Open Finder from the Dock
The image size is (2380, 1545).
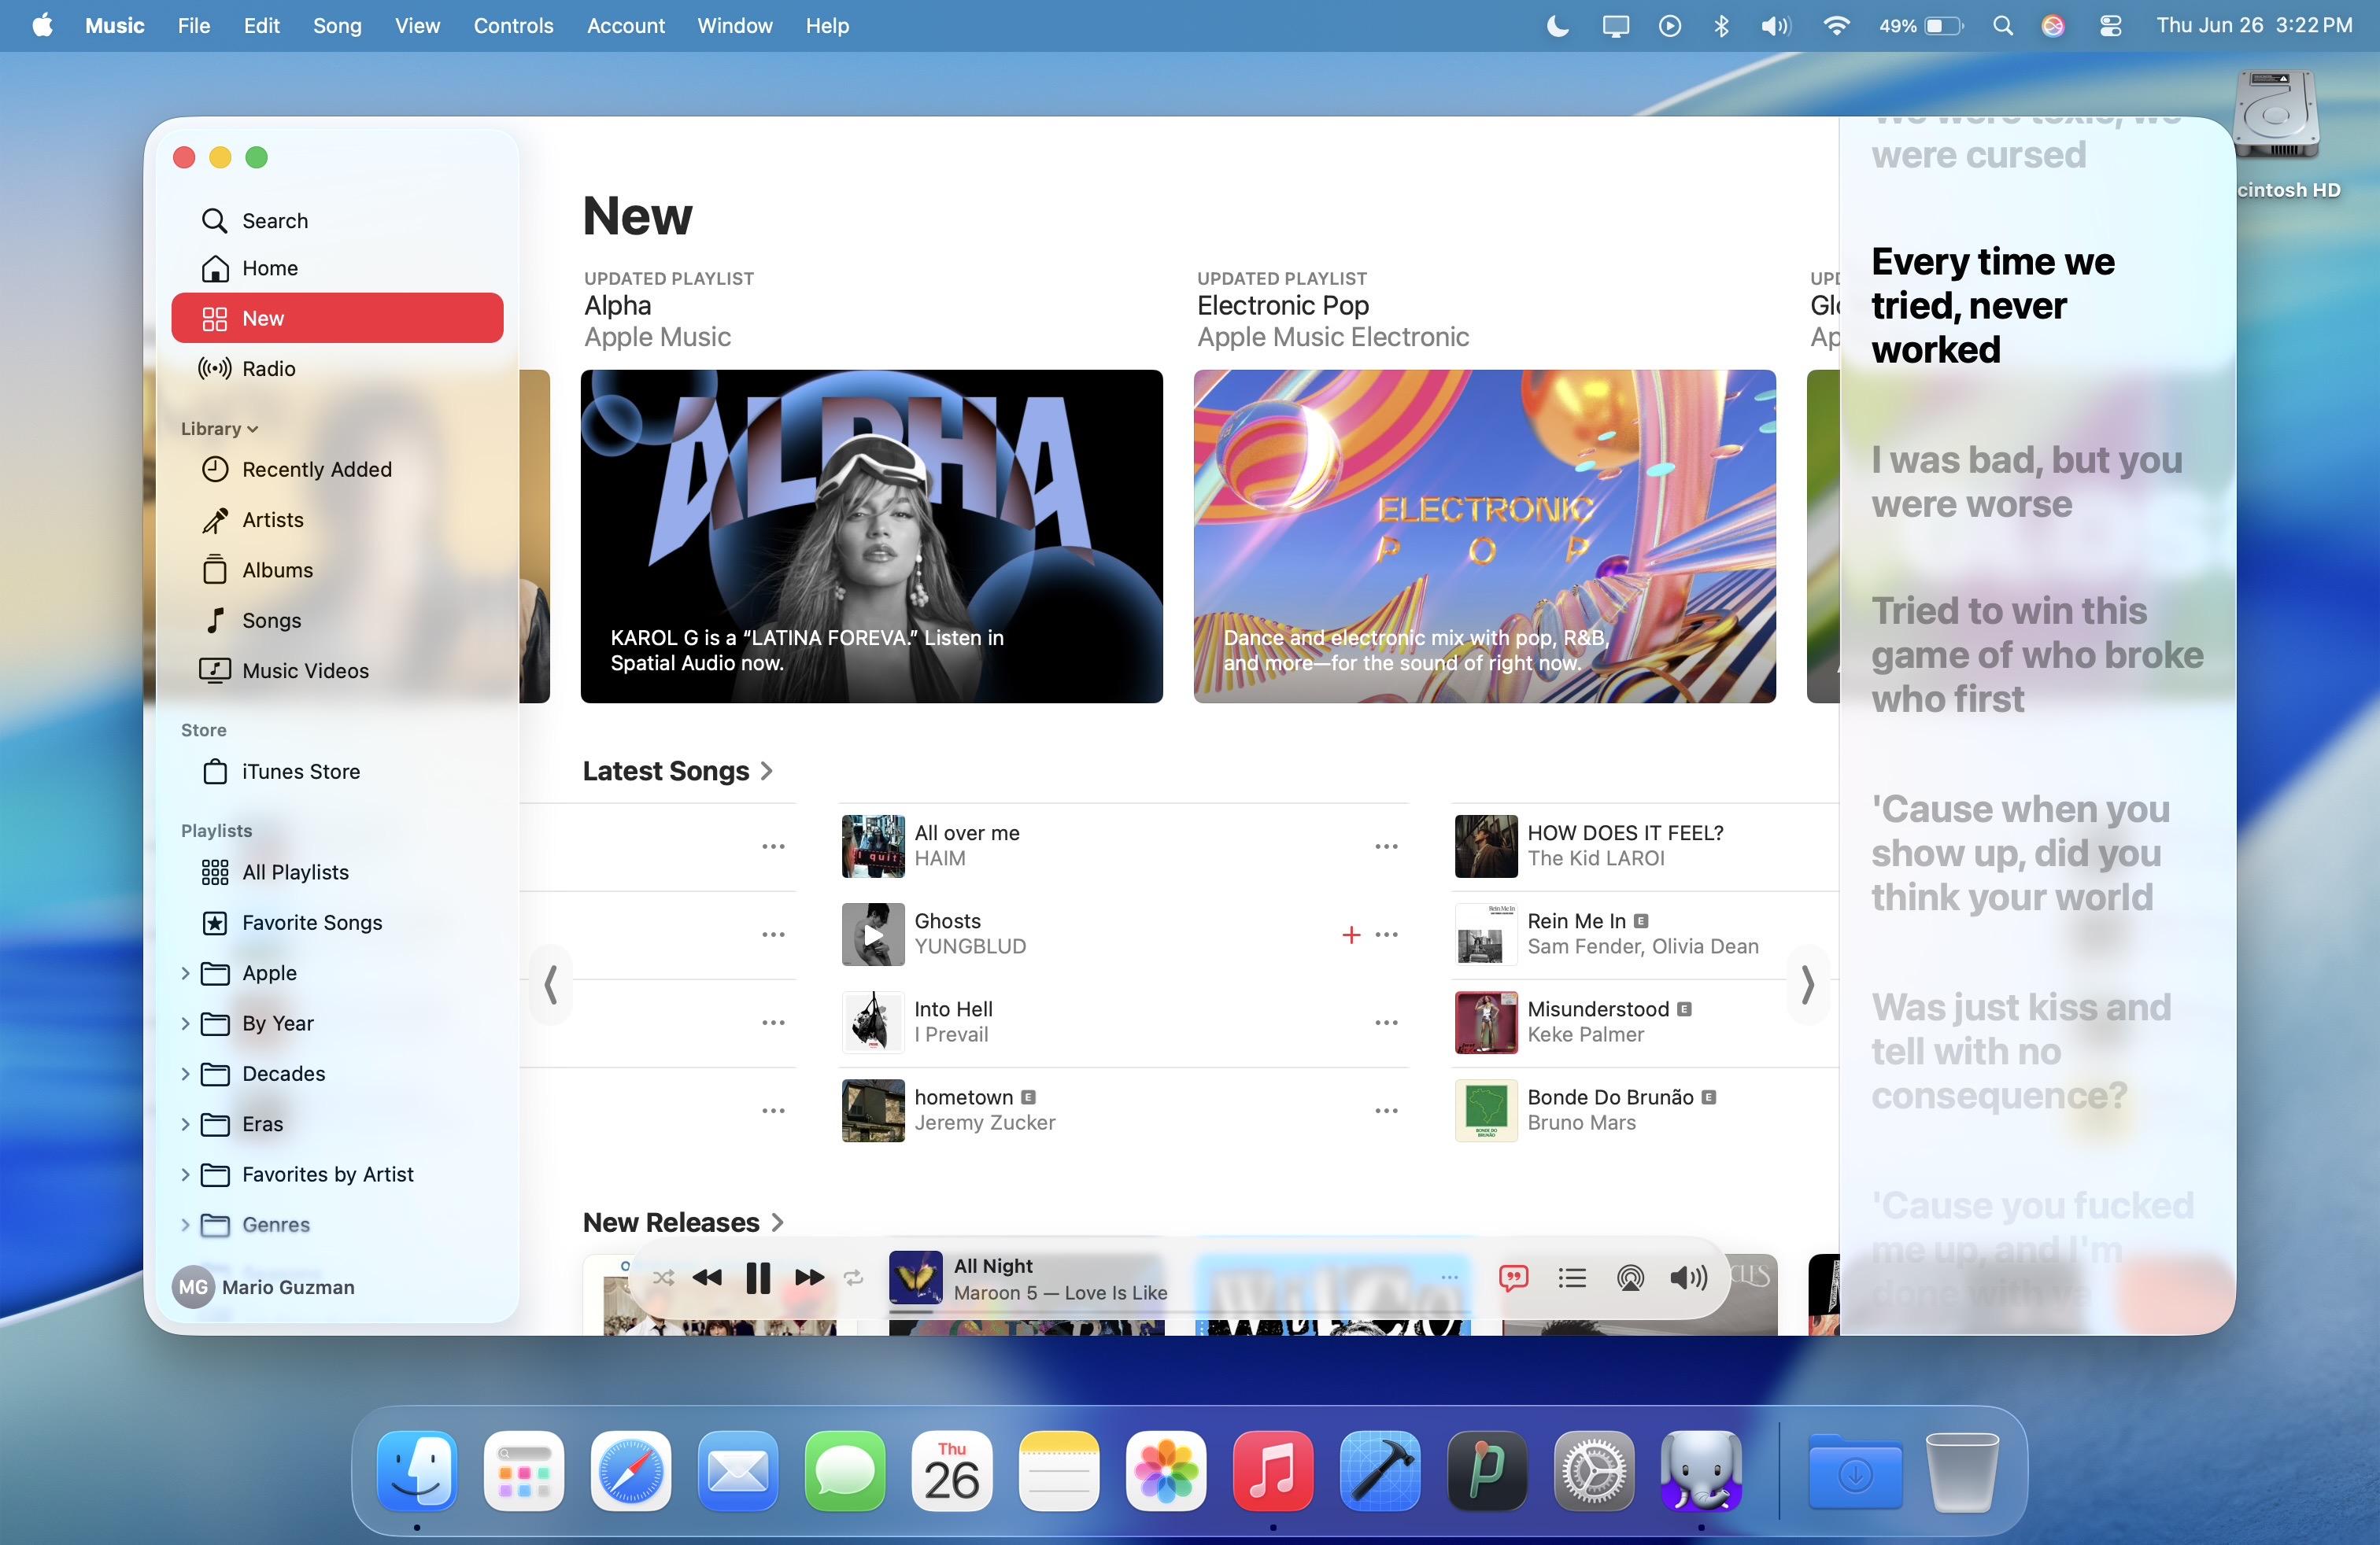[417, 1470]
